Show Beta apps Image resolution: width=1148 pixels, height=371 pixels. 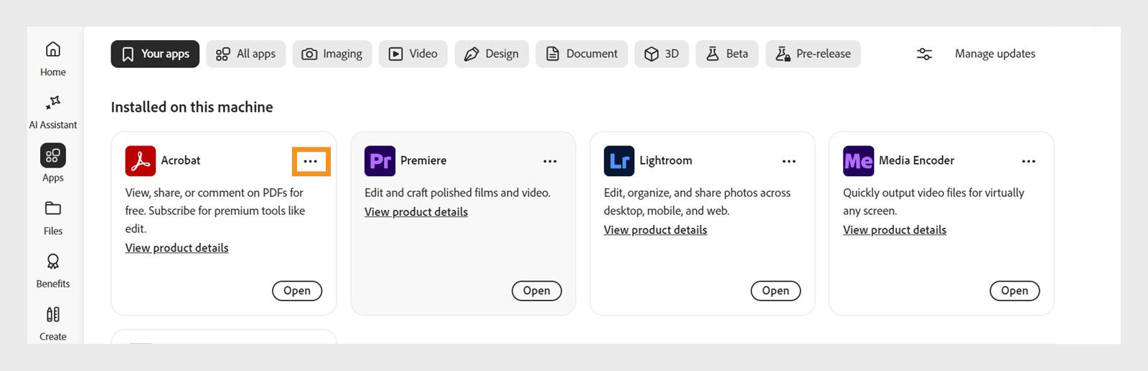[727, 54]
